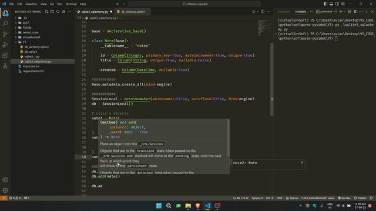376x211 pixels.
Task: Open File Explorer from taskbar
Action: (x=188, y=206)
